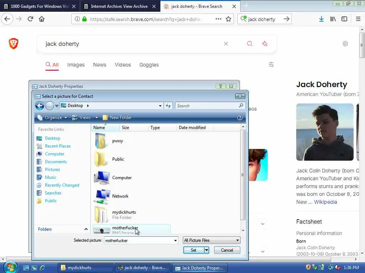365x273 pixels.
Task: Sort by Date modified column
Action: pyautogui.click(x=195, y=128)
